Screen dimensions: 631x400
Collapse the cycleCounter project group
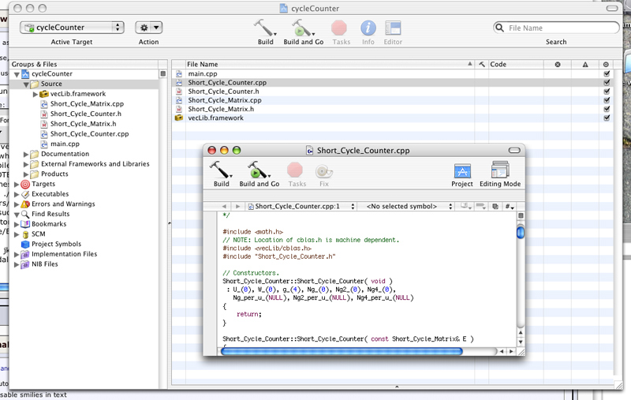click(x=17, y=74)
